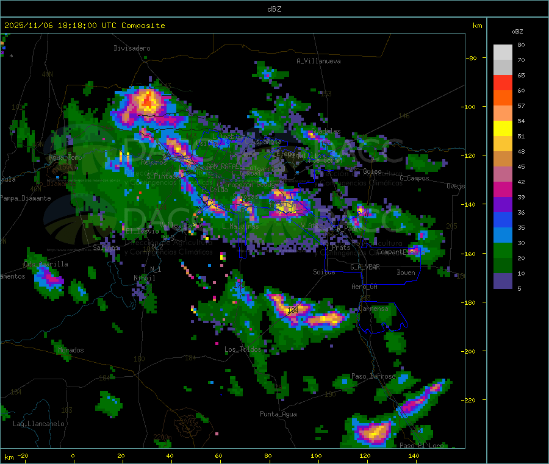Screen dimensions: 549x464
Task: Click the 54–51 dBZ yellow legend band
Action: [503, 129]
